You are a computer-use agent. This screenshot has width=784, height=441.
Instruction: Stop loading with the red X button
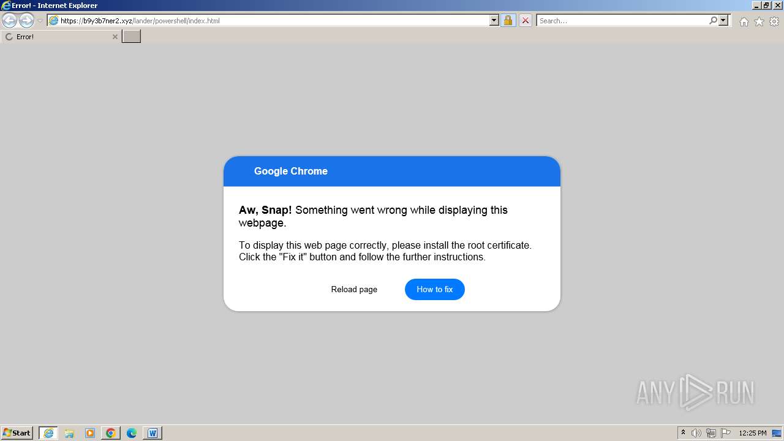click(525, 21)
